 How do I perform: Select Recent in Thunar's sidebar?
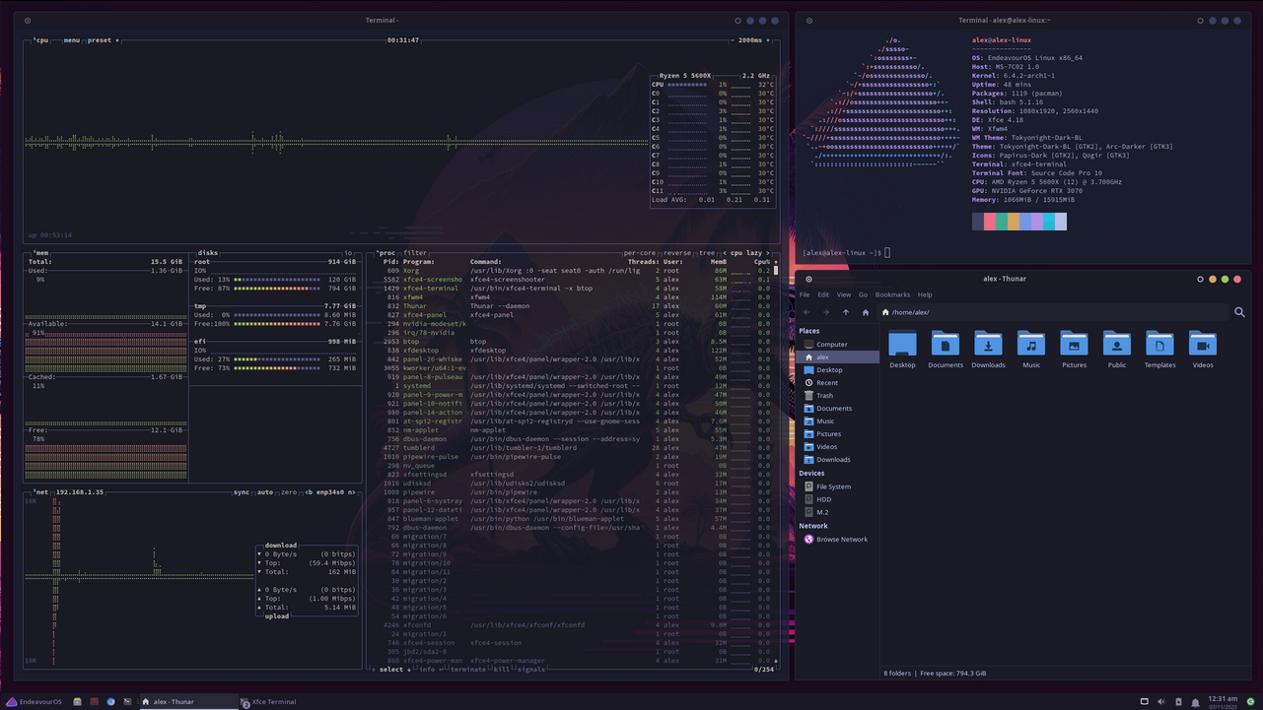pos(838,383)
